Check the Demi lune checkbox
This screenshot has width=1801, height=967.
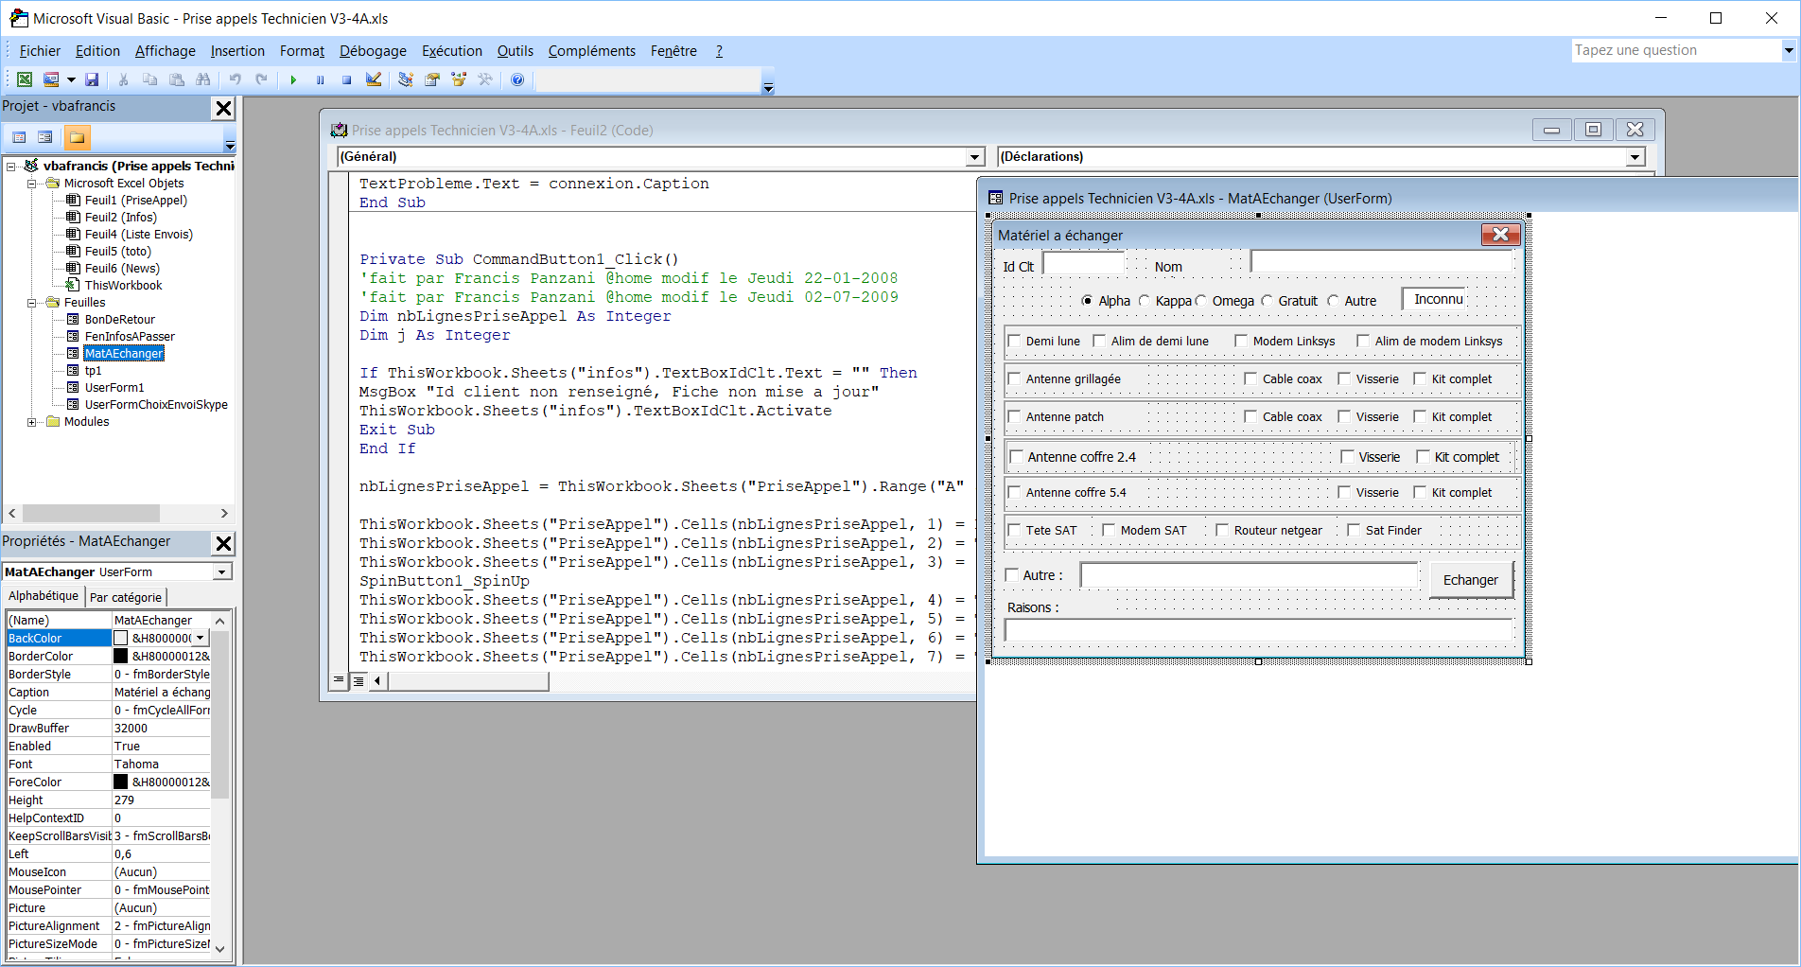[1014, 341]
